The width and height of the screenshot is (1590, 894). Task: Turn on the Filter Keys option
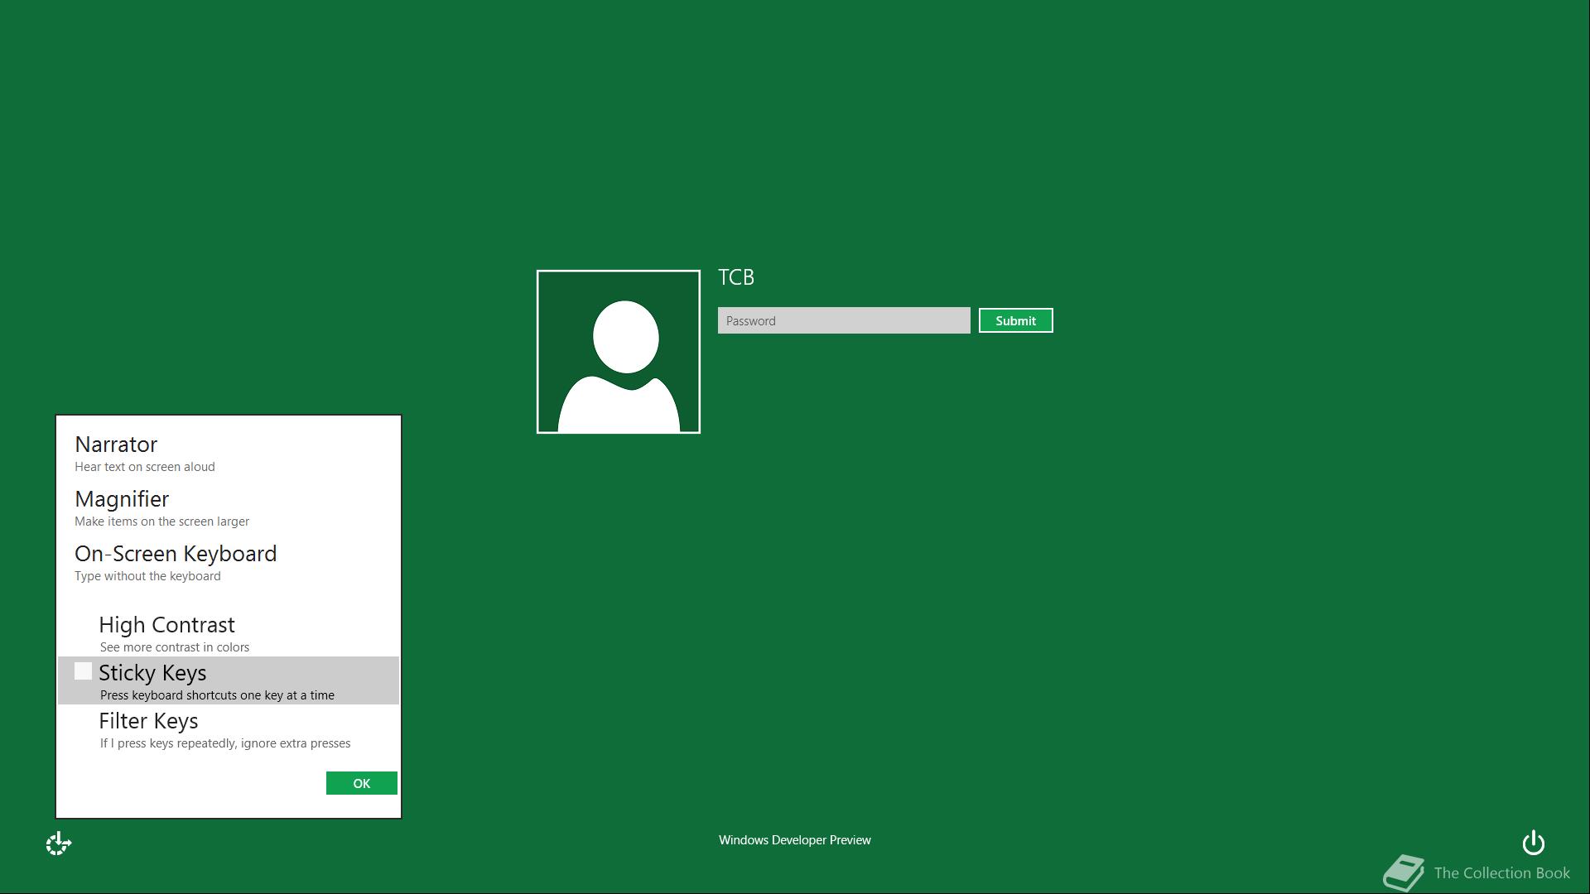(229, 729)
